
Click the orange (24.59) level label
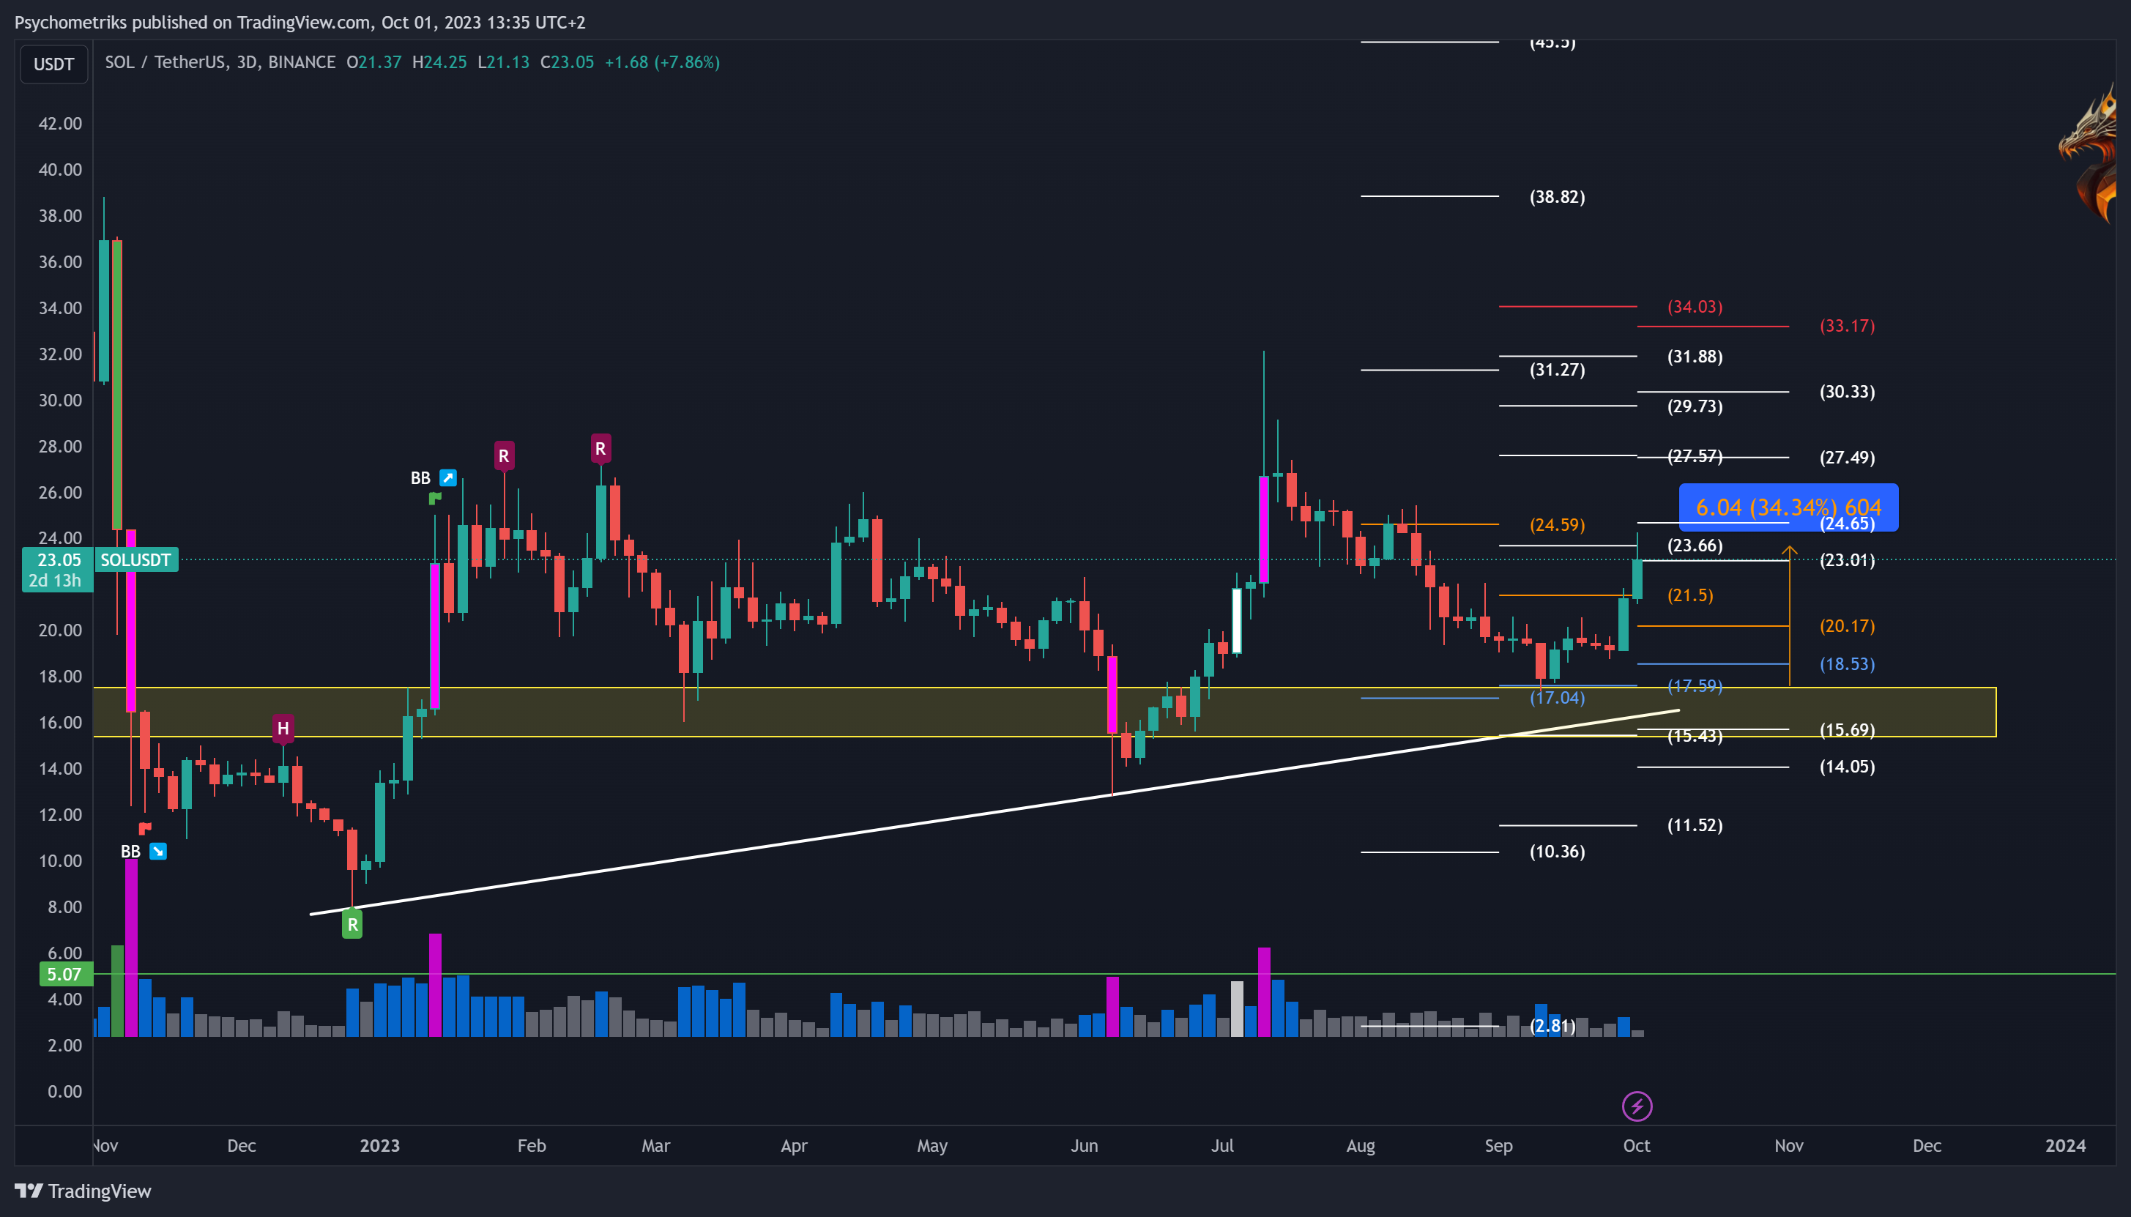coord(1557,525)
